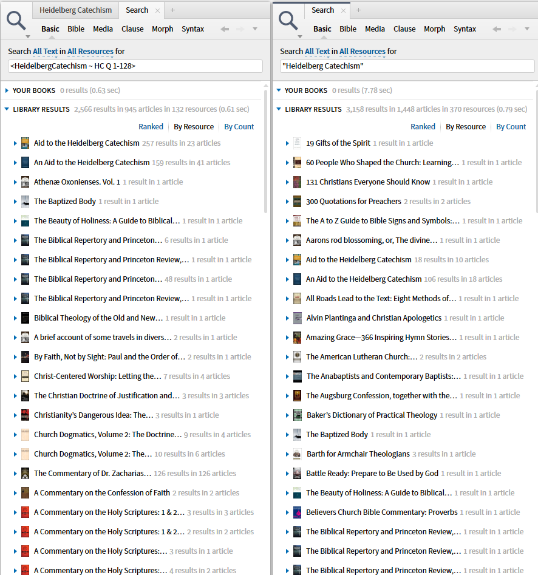Click cover icon for The Commentary of Dr. Zacharias
538x575 pixels.
25,474
